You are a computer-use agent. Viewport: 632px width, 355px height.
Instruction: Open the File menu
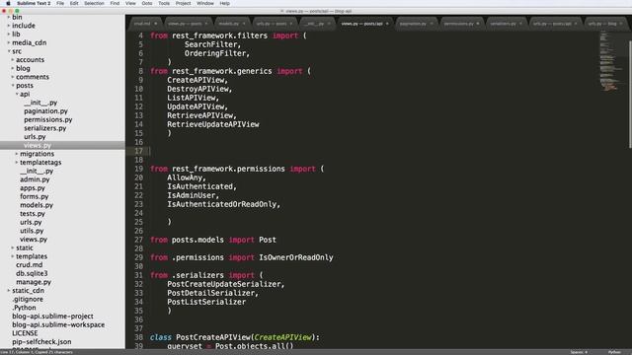pyautogui.click(x=60, y=3)
